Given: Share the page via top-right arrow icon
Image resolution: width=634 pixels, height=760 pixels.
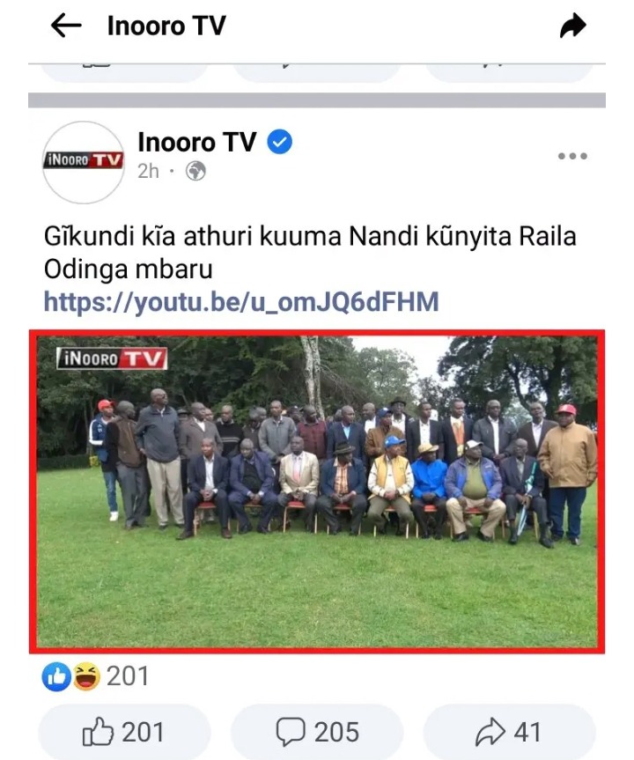Looking at the screenshot, I should 573,26.
